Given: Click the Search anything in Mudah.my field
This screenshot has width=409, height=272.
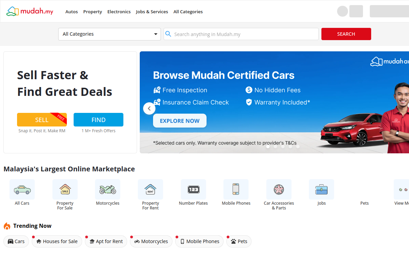Looking at the screenshot, I should pyautogui.click(x=244, y=34).
